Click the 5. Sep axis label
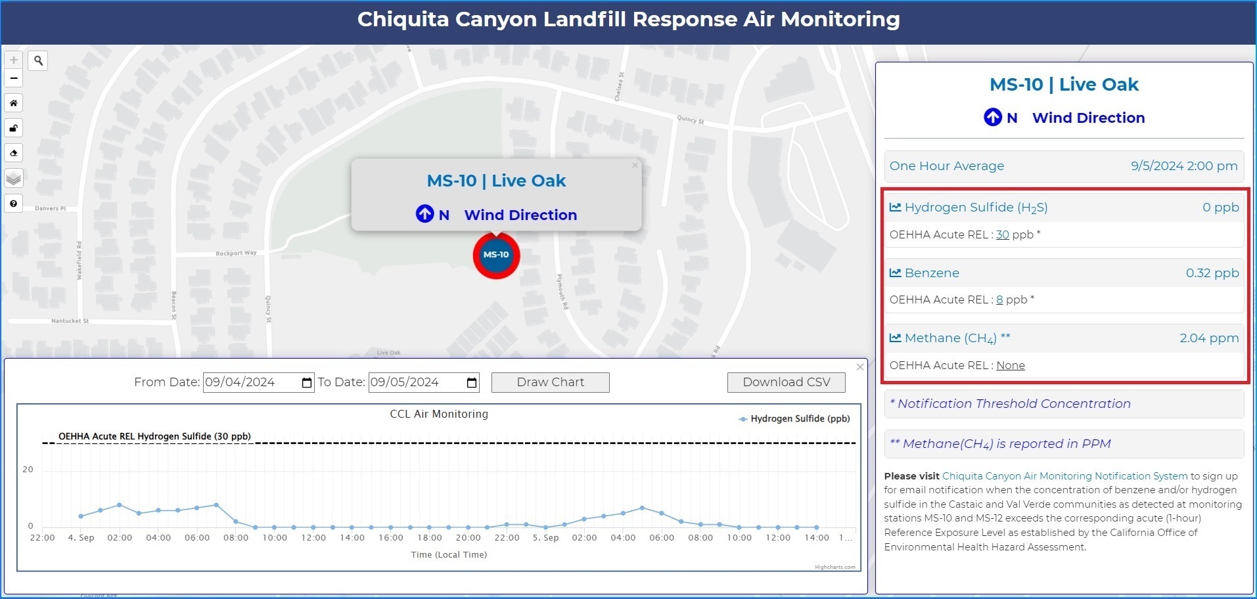The width and height of the screenshot is (1257, 599). click(x=546, y=537)
